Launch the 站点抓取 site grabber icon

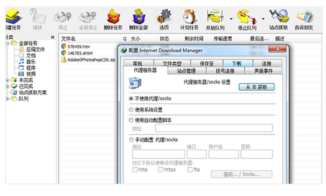tap(278, 16)
